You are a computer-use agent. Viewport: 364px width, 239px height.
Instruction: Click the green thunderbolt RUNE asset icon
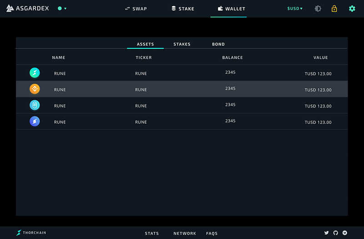pos(35,73)
